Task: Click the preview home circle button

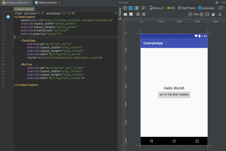Action: pyautogui.click(x=174, y=141)
